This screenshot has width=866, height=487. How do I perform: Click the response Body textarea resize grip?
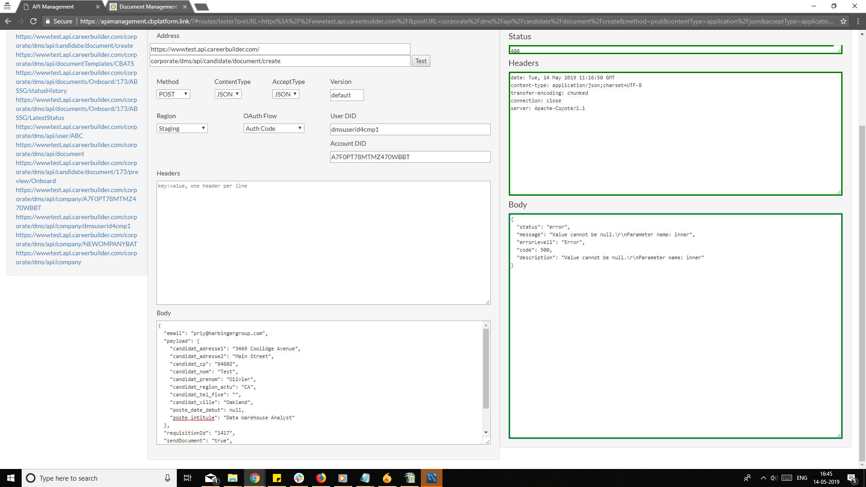tap(839, 435)
